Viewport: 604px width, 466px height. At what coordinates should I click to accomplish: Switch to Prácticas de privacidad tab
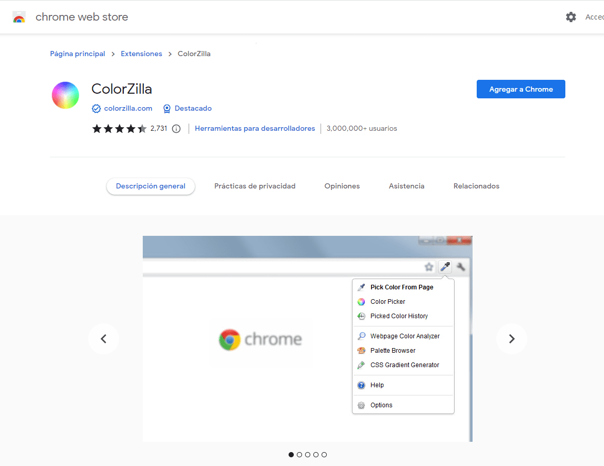point(255,186)
